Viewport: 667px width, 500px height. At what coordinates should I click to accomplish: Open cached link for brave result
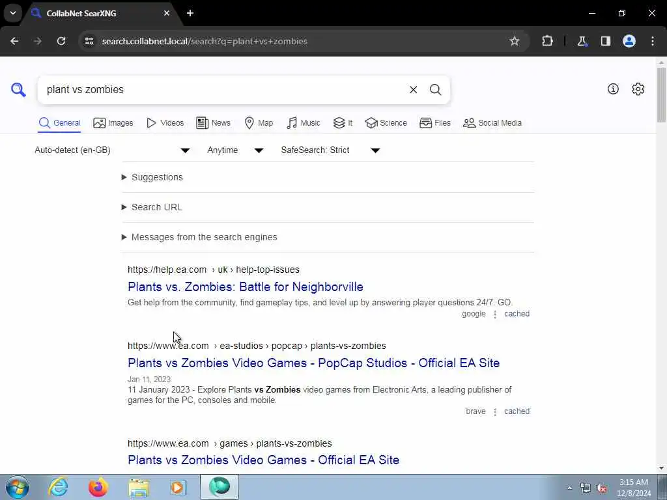tap(517, 411)
